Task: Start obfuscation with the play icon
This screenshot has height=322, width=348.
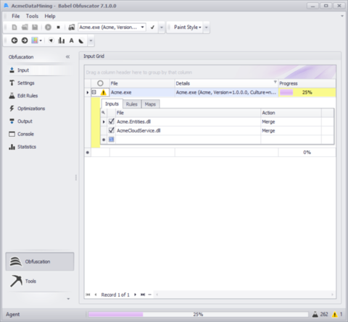Action: pyautogui.click(x=48, y=27)
